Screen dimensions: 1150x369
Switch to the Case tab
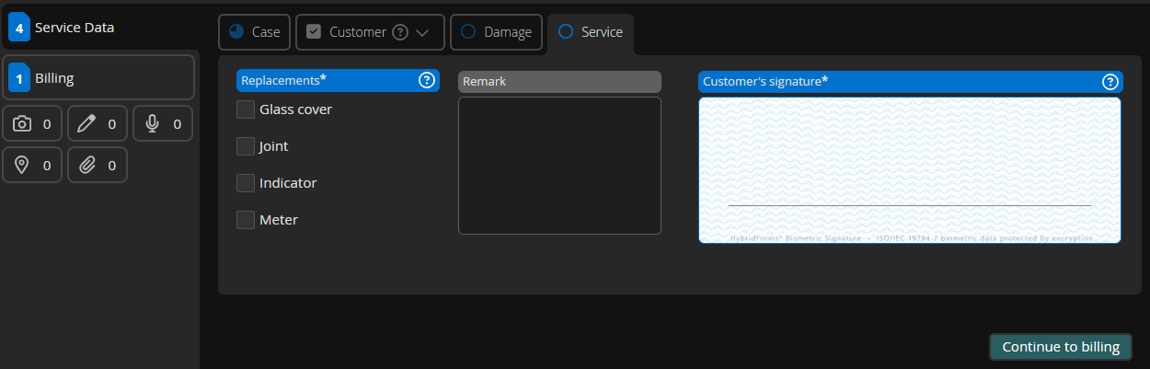point(255,32)
